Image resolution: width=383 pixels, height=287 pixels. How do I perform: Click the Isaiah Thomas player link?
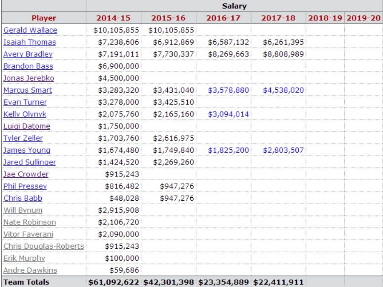click(x=29, y=42)
